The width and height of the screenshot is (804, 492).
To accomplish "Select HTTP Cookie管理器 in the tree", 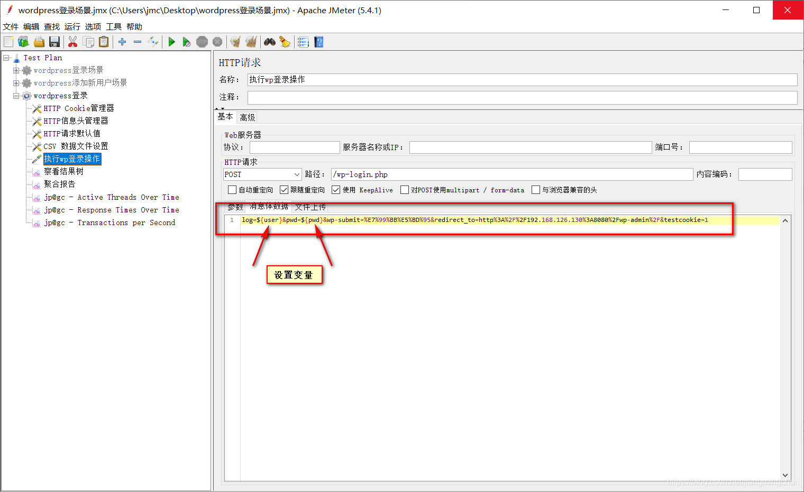I will pos(78,108).
